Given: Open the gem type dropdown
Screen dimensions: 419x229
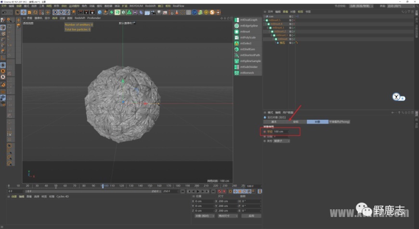Looking at the screenshot, I should click(281, 141).
